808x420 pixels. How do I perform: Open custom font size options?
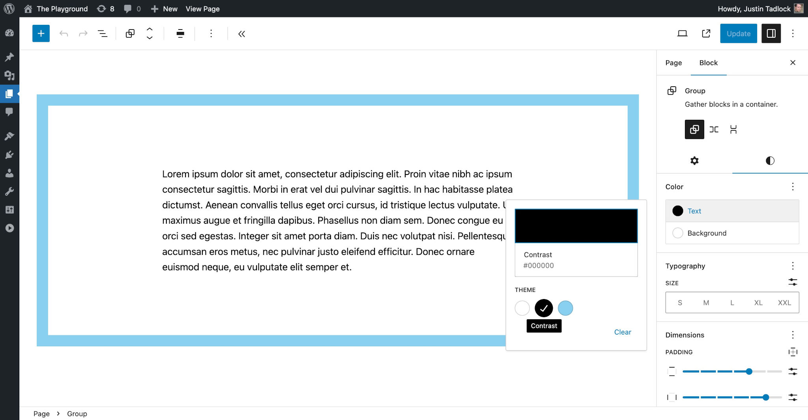793,283
